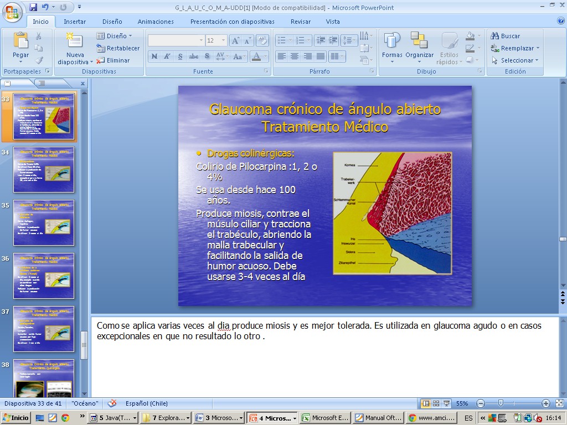
Task: Select the Format Painter brush icon
Action: point(39,60)
